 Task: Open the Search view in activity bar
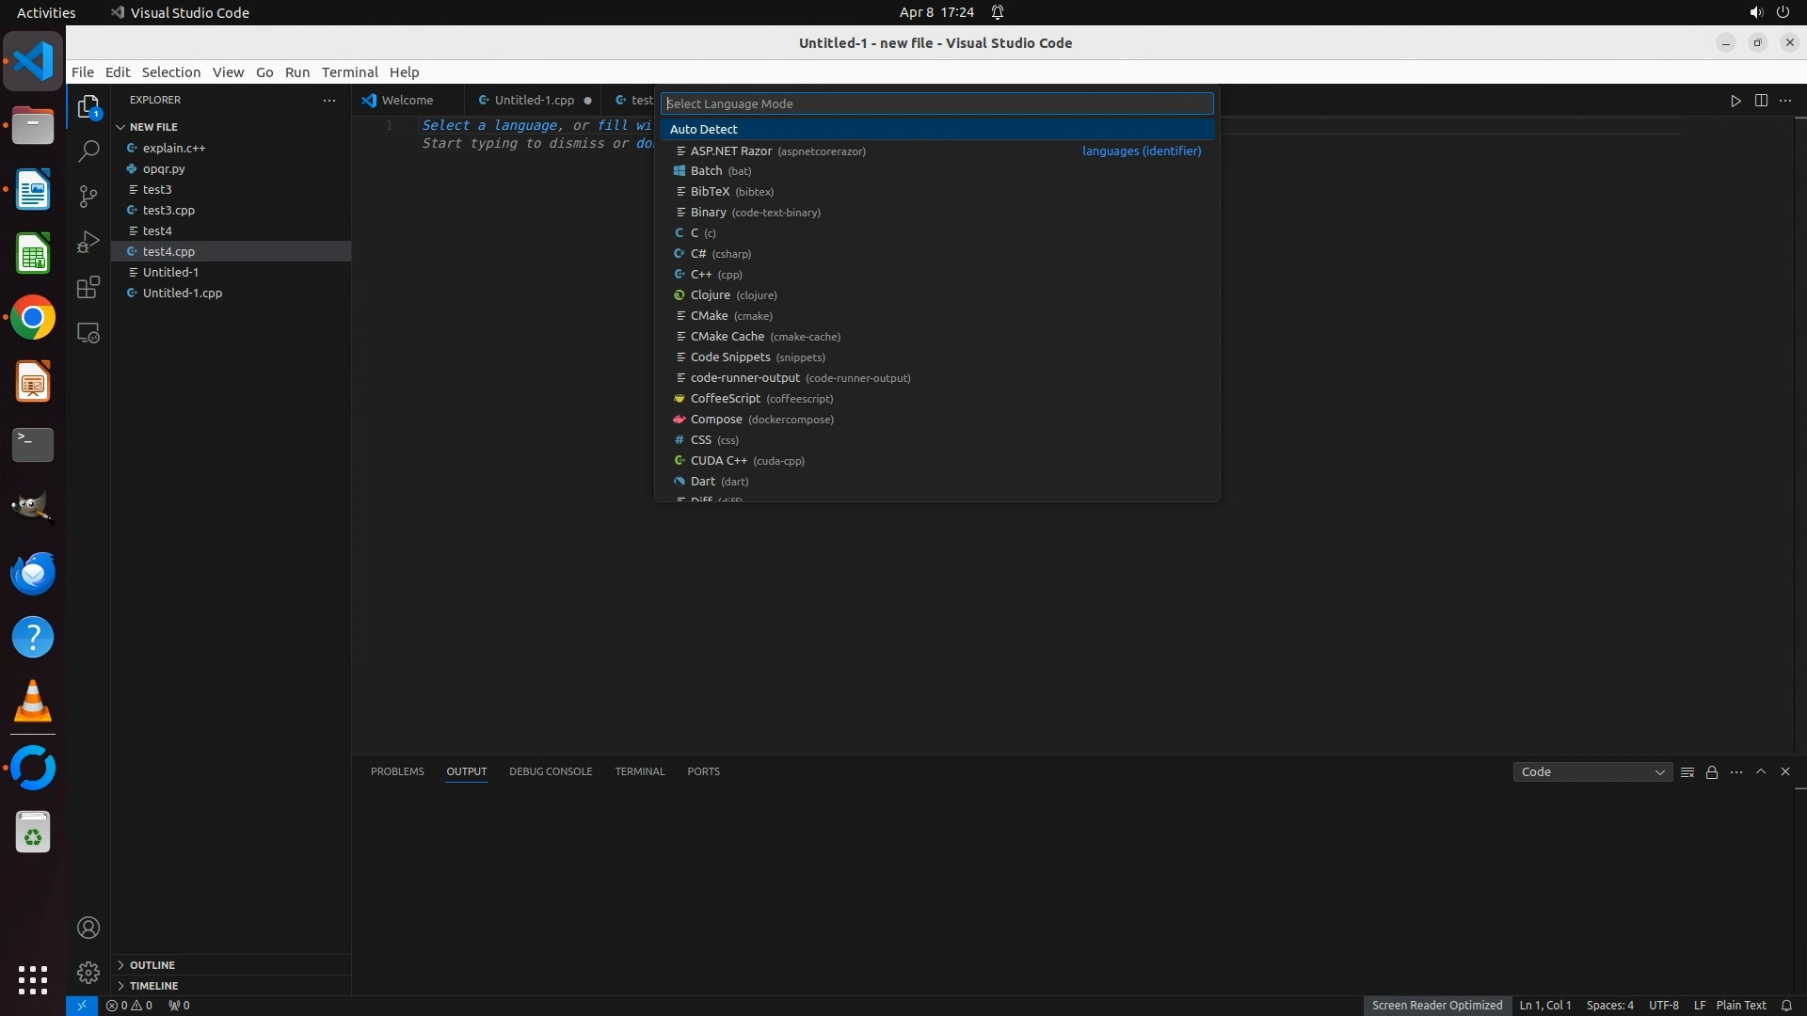click(88, 151)
